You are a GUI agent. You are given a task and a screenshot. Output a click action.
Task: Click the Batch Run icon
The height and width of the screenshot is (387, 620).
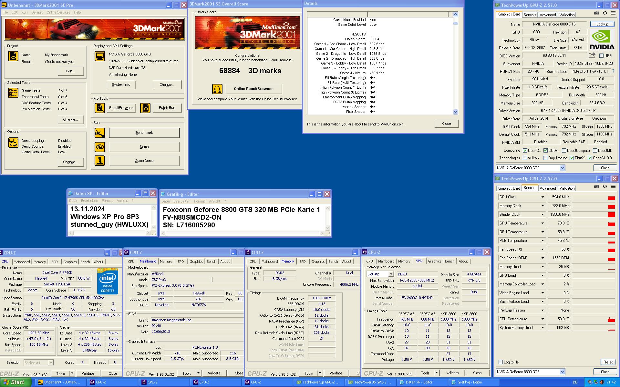click(145, 108)
